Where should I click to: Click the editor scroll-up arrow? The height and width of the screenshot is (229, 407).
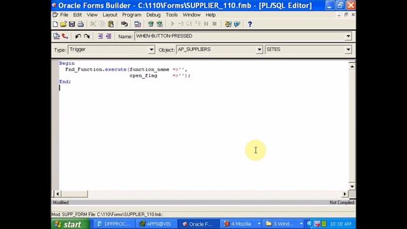352,67
